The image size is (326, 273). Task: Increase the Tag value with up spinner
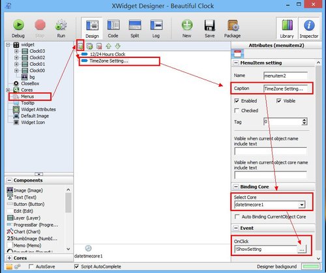pyautogui.click(x=304, y=120)
